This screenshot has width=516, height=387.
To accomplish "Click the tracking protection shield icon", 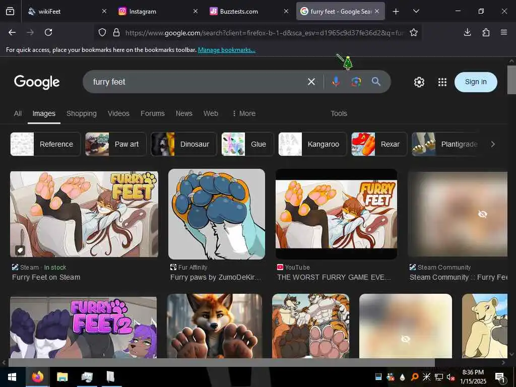I will (x=102, y=32).
